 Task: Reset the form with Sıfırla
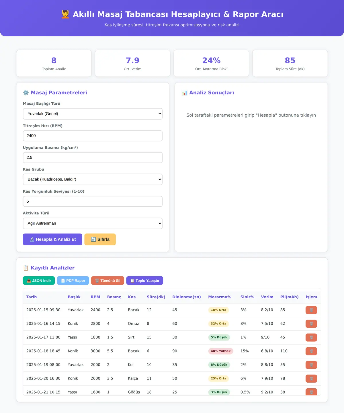[x=100, y=240]
